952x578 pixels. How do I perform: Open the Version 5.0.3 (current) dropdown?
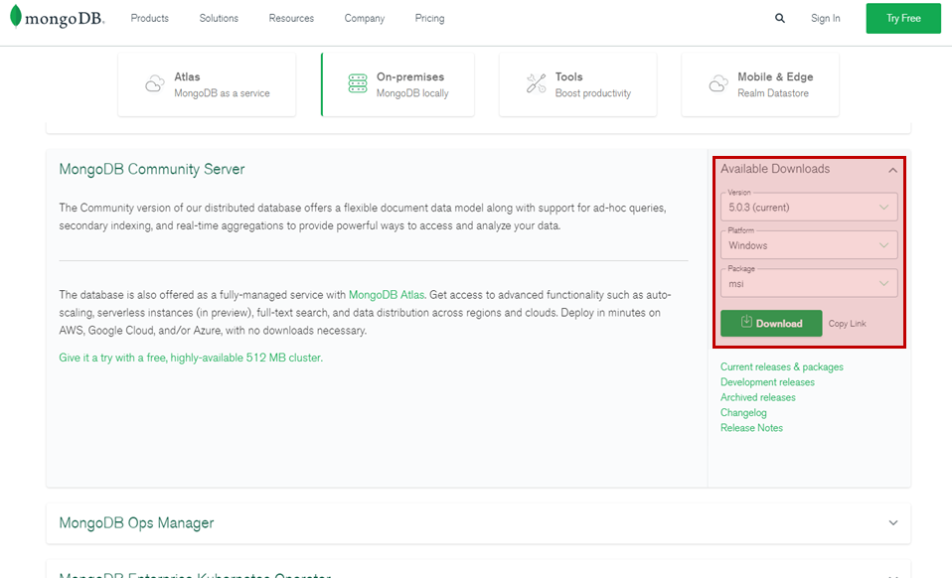[809, 208]
